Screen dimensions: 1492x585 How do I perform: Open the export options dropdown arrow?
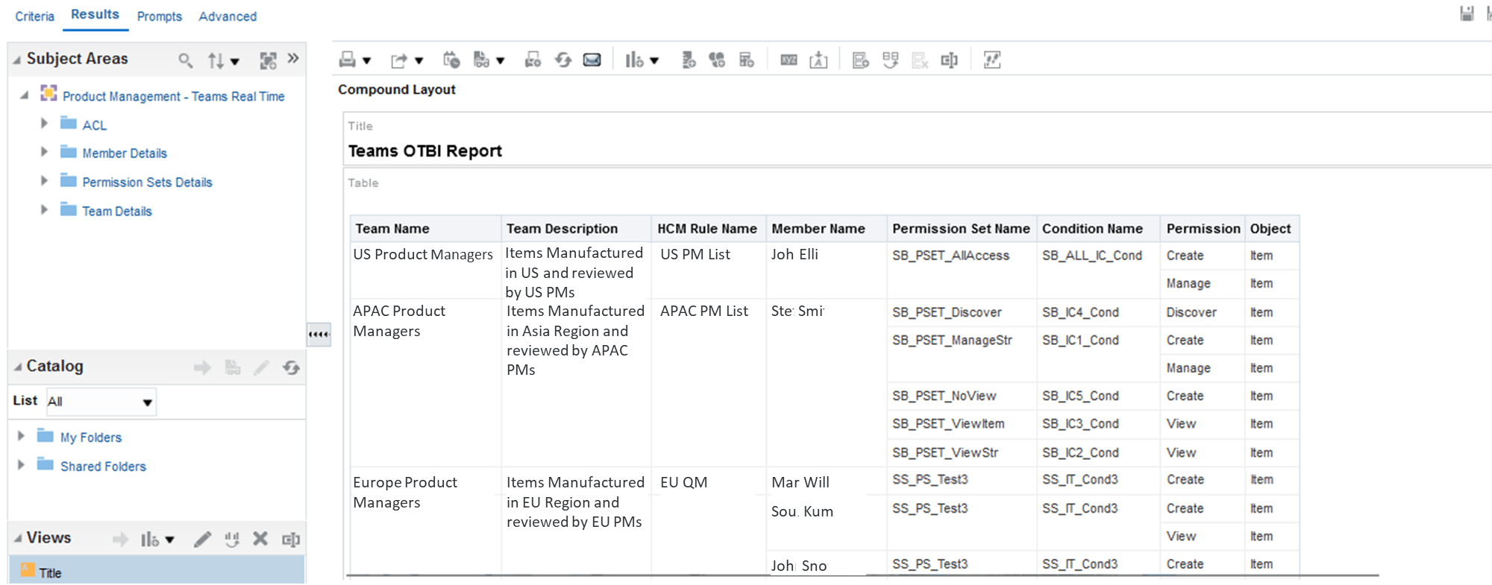pos(419,60)
